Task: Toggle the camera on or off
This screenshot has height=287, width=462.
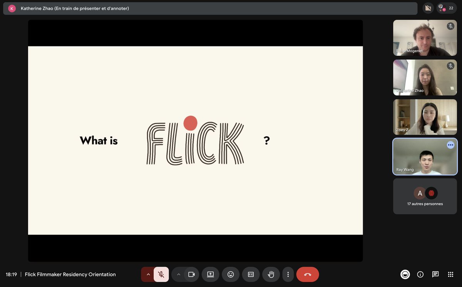Action: [x=191, y=274]
